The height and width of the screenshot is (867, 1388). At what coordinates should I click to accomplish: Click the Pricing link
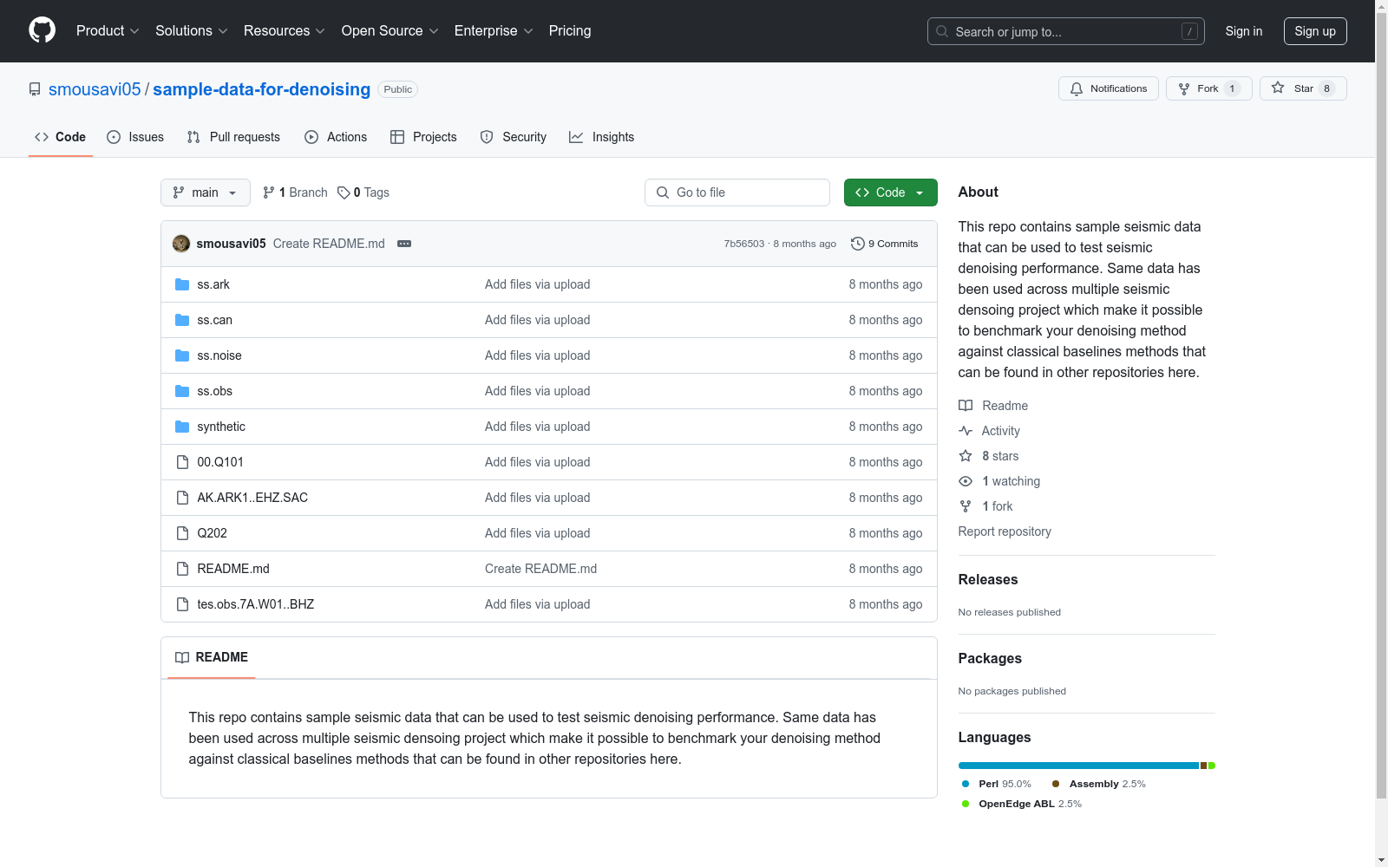[570, 31]
